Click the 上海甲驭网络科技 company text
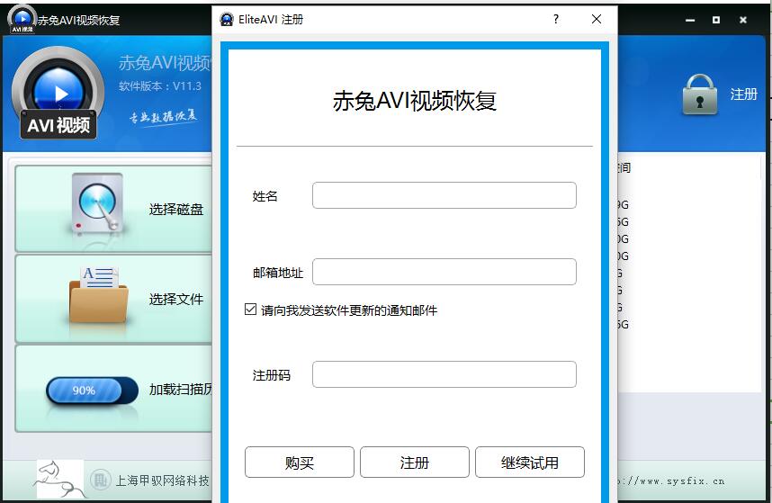 point(163,481)
